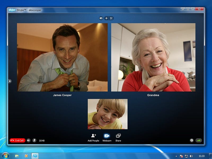Open the system volume tray icon
212x159 pixels.
(191, 156)
